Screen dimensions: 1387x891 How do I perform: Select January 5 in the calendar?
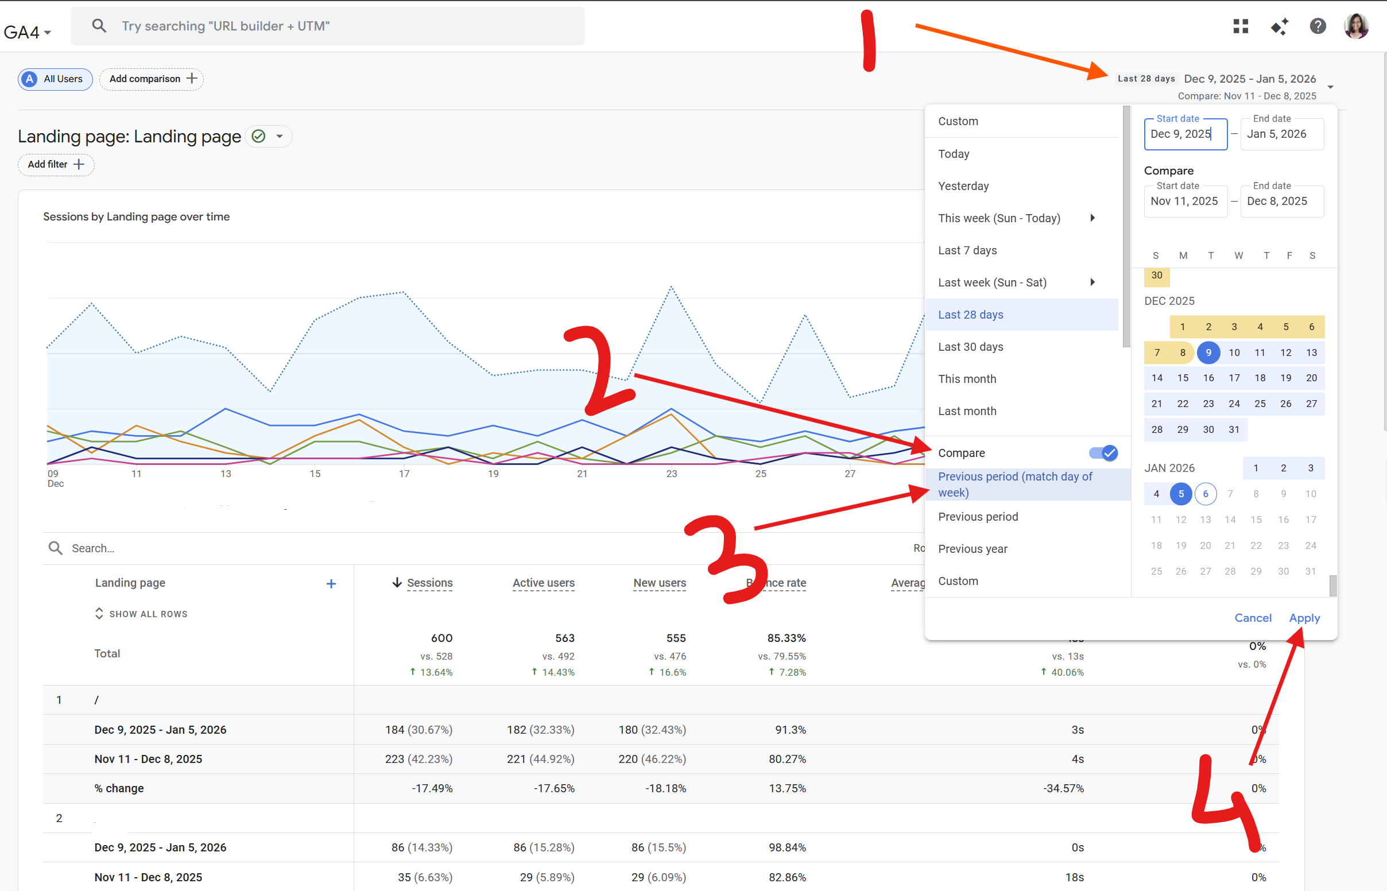click(1181, 494)
